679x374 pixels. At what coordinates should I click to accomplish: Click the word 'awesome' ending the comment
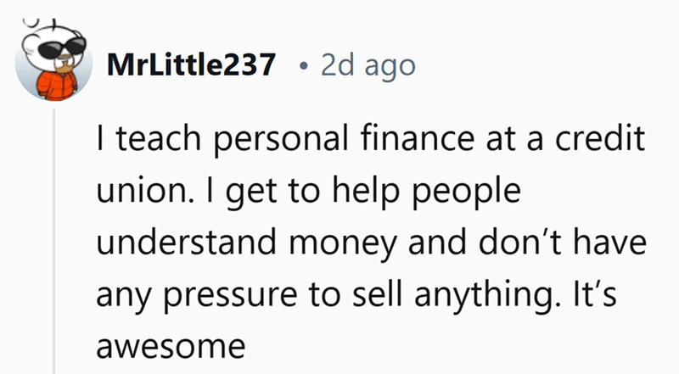click(171, 348)
